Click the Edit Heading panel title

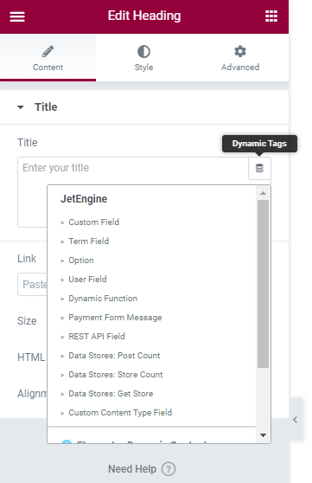pos(144,16)
